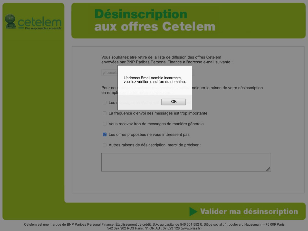The height and width of the screenshot is (231, 308).
Task: Click OK in the email error dialog
Action: pos(174,102)
